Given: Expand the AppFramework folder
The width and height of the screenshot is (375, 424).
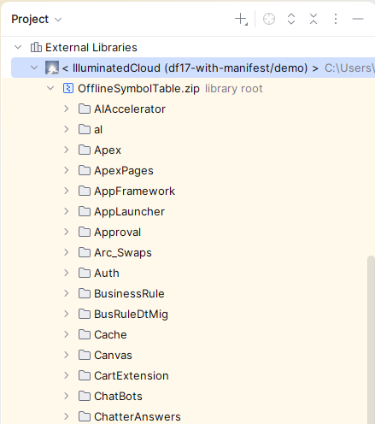Looking at the screenshot, I should pyautogui.click(x=67, y=191).
